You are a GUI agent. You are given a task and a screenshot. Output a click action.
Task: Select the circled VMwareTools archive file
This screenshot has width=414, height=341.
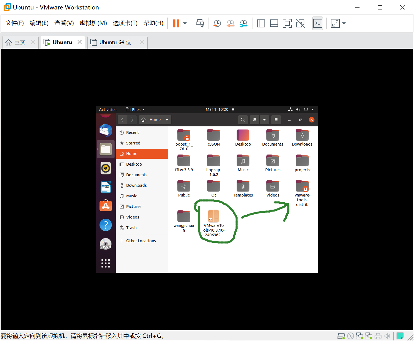tap(214, 216)
